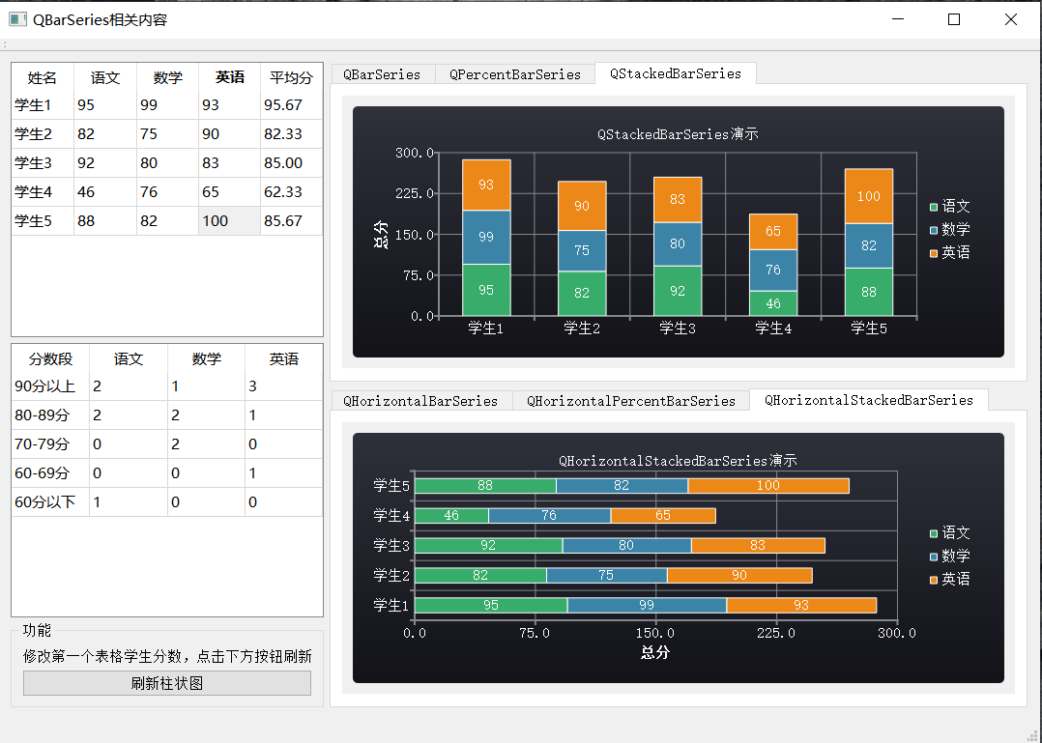Viewport: 1042px width, 743px height.
Task: Click the 英语 legend marker in horizontal chart
Action: [933, 578]
